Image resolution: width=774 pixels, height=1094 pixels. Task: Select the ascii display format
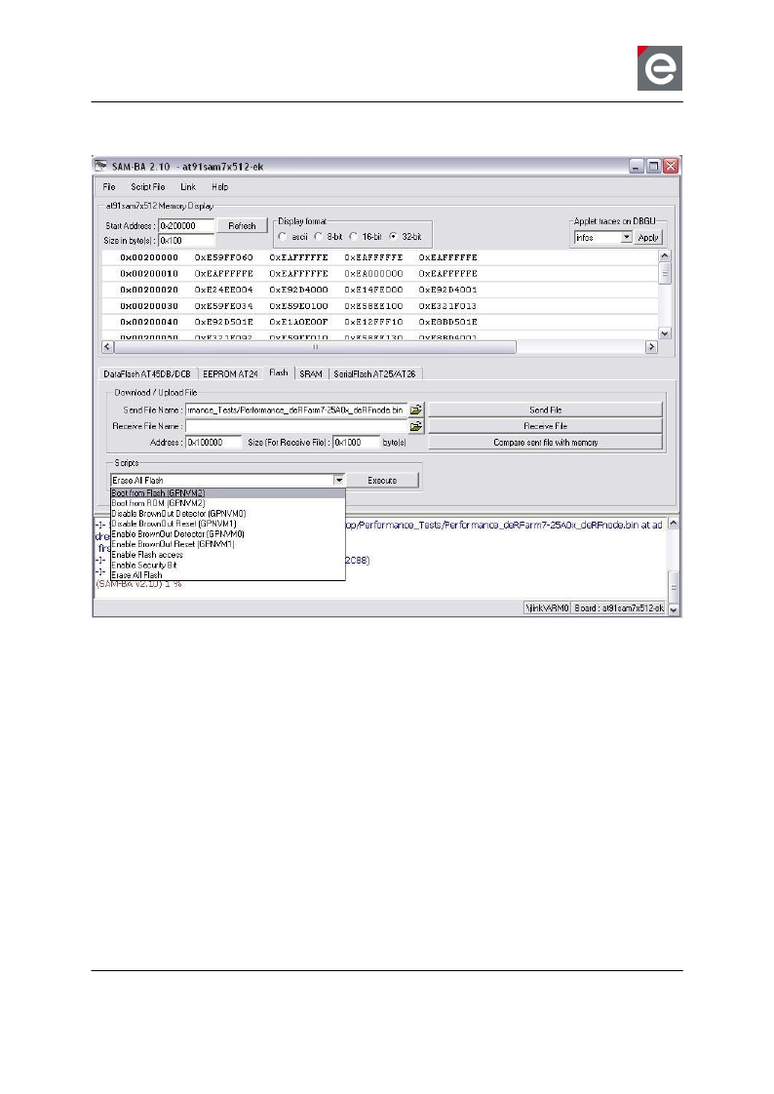tap(283, 237)
